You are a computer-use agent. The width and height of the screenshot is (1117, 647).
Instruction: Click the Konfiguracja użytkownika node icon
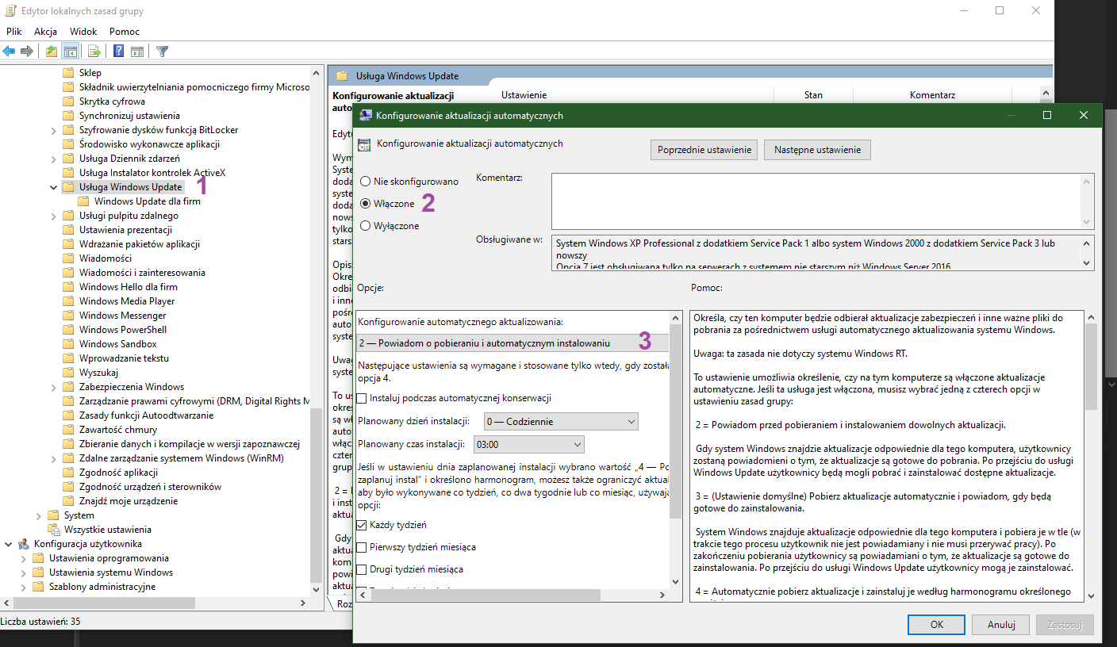(x=24, y=544)
